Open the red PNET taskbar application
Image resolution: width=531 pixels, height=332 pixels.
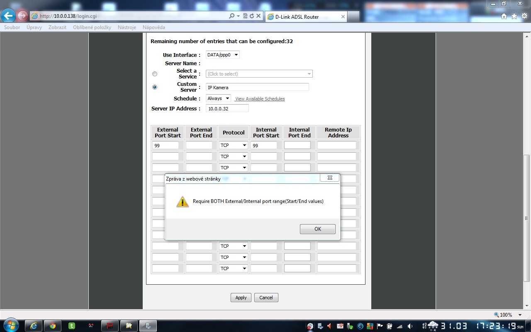(x=110, y=326)
